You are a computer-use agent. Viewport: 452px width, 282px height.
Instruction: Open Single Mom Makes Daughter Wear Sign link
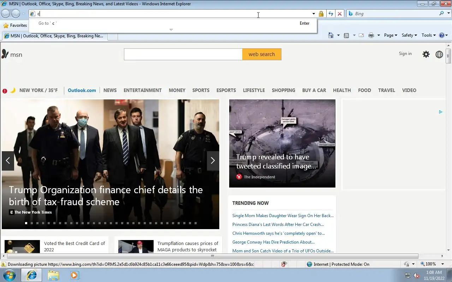(x=283, y=216)
